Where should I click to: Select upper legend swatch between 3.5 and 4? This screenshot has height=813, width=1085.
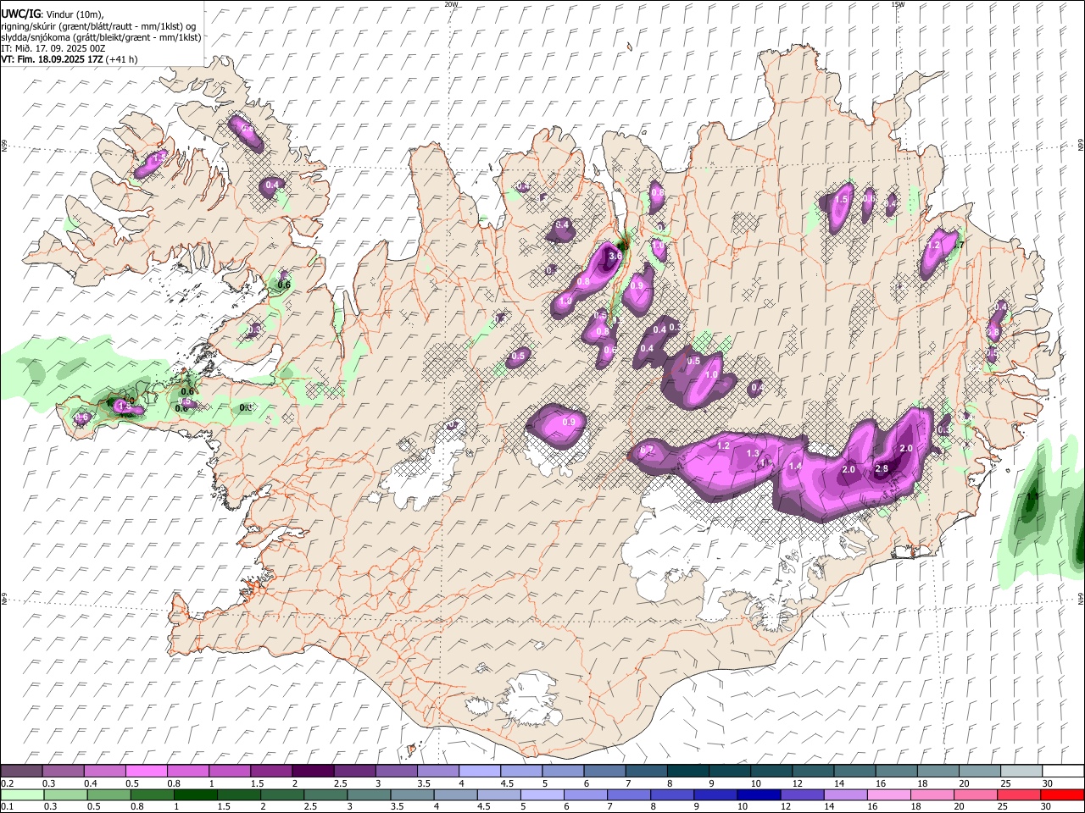coord(437,772)
